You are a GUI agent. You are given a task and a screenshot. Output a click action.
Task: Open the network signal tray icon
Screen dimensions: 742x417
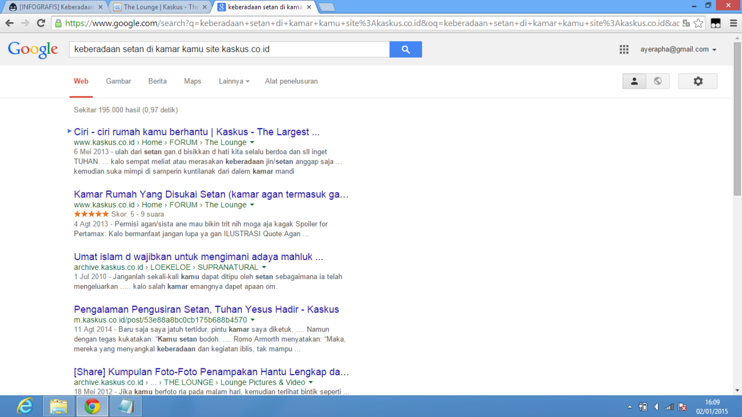(x=669, y=407)
